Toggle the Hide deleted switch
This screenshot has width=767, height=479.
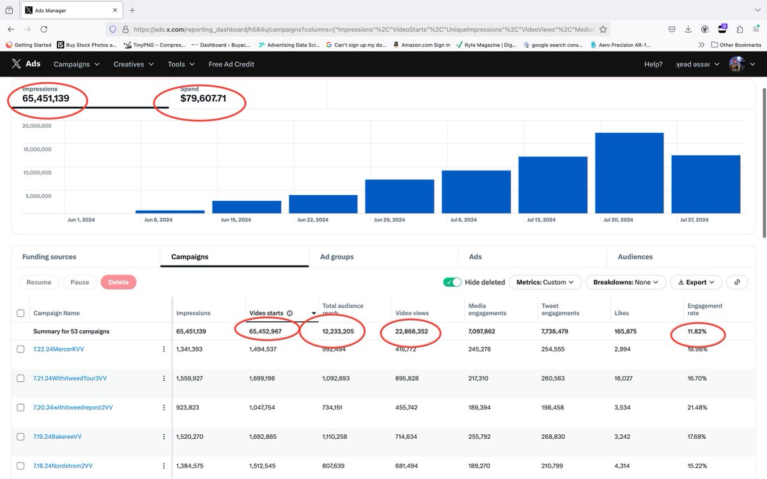(452, 282)
